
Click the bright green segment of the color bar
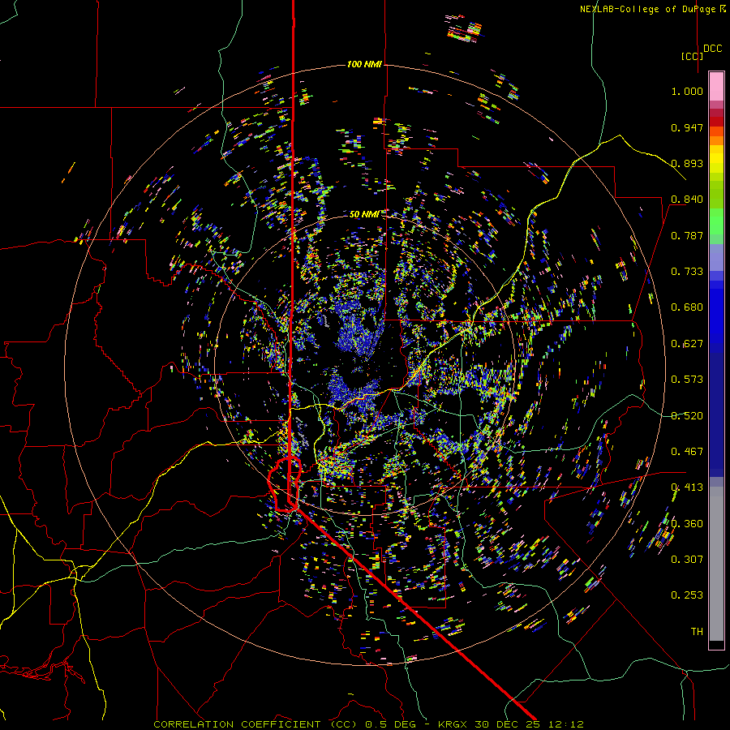716,221
